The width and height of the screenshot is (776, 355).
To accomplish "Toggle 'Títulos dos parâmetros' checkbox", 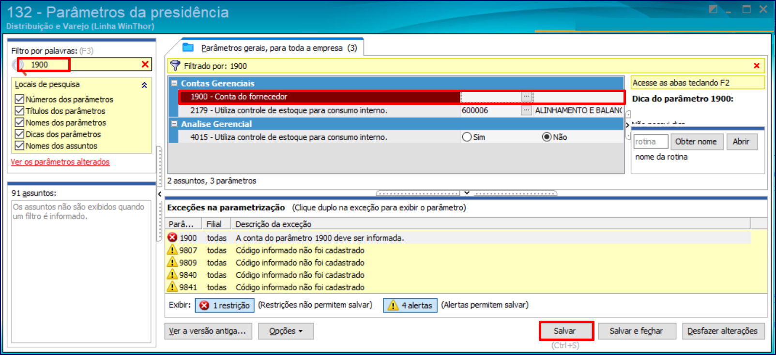I will tap(19, 111).
